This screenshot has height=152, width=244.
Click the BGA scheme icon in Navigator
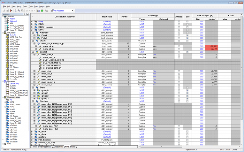pos(7,23)
